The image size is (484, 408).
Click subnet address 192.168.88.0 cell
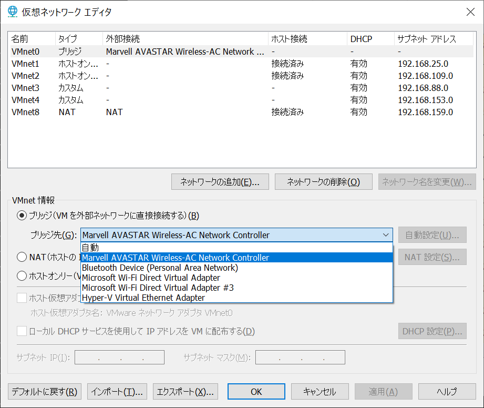[x=423, y=88]
